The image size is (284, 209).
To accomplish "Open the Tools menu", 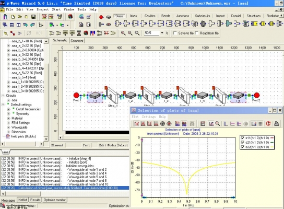I will point(82,9).
